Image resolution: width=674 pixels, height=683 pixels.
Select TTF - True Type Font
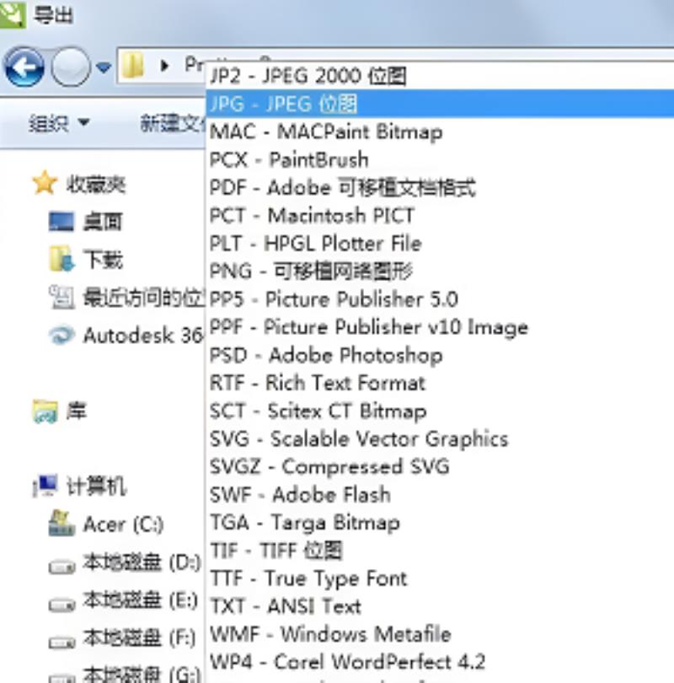[x=440, y=578]
